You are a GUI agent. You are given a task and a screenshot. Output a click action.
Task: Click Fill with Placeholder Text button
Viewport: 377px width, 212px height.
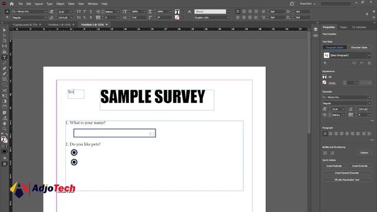(x=347, y=180)
